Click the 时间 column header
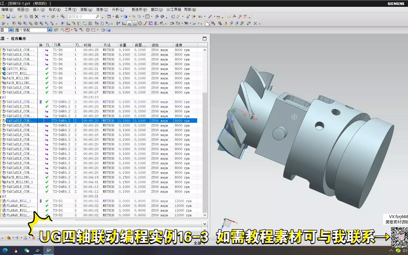This screenshot has width=408, height=255. 92,45
